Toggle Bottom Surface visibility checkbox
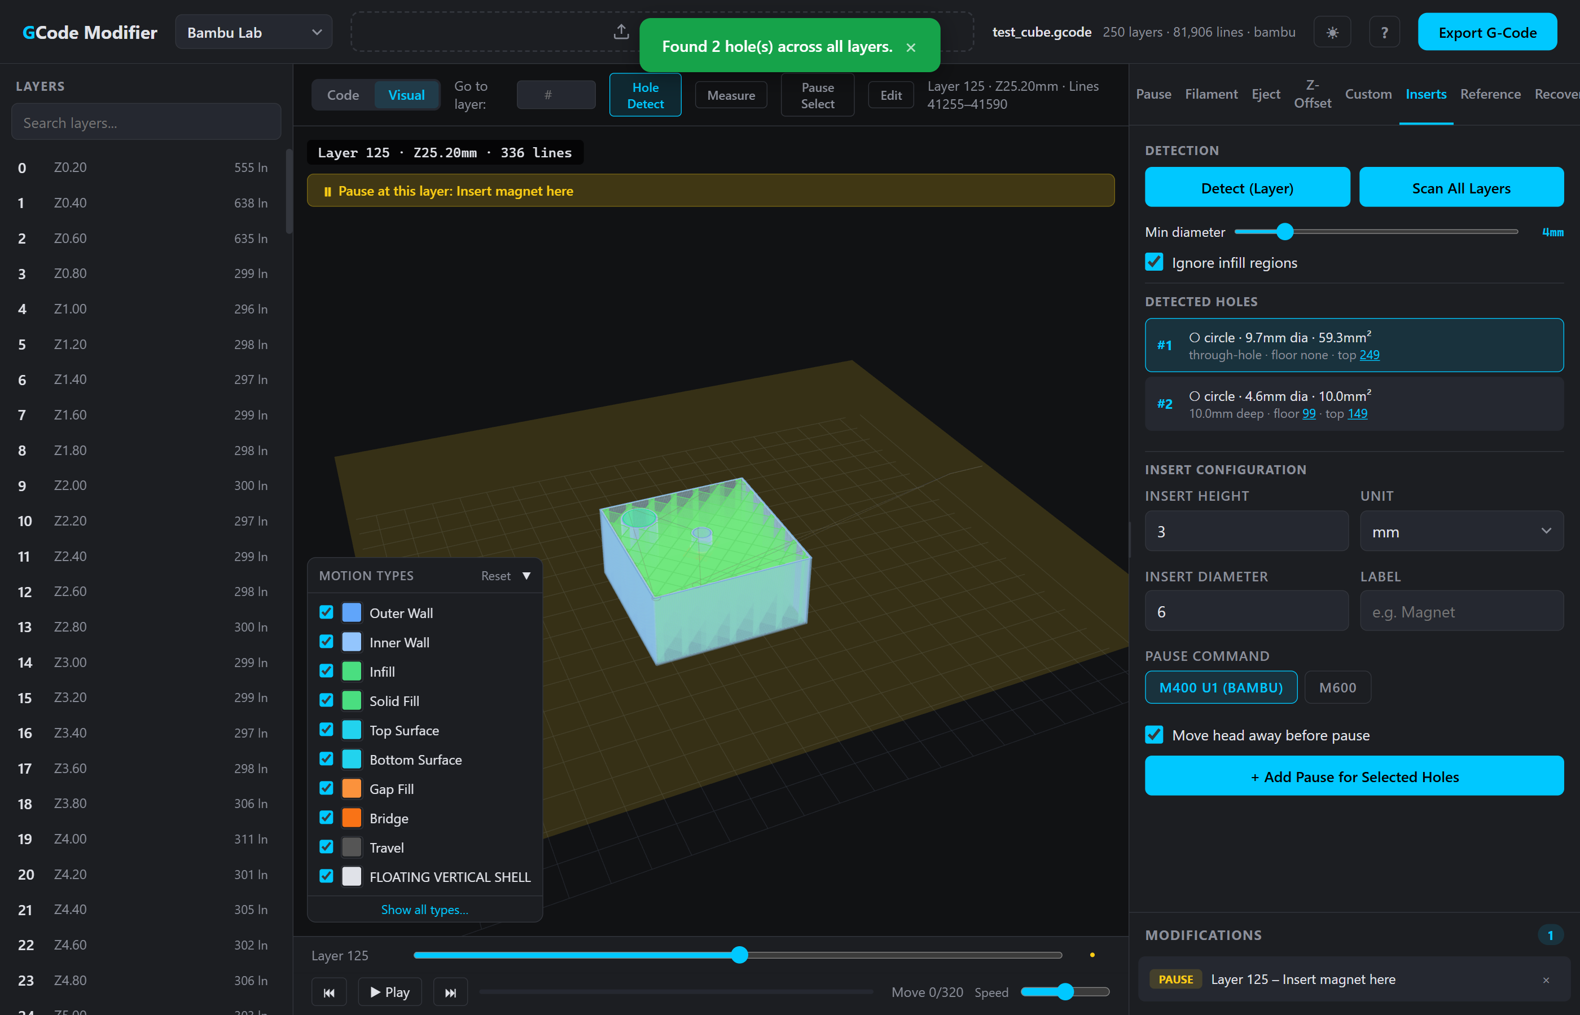This screenshot has height=1015, width=1580. [326, 758]
